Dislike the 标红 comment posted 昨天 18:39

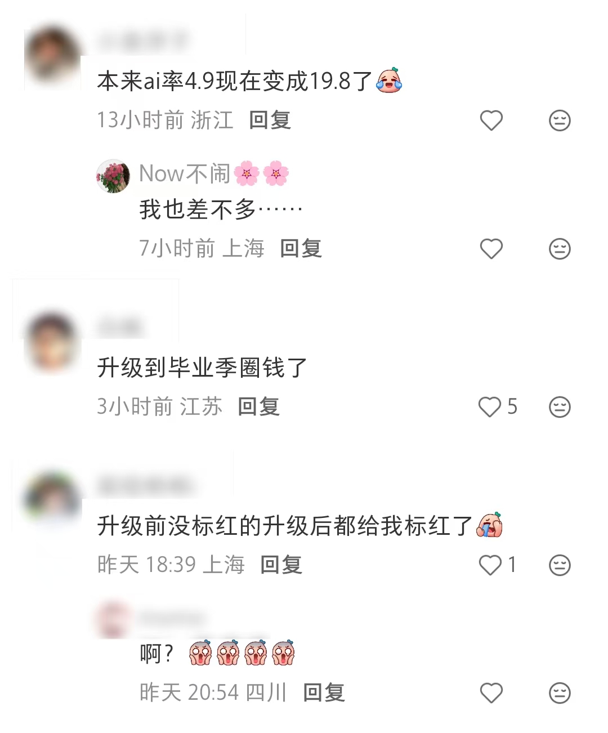(560, 565)
